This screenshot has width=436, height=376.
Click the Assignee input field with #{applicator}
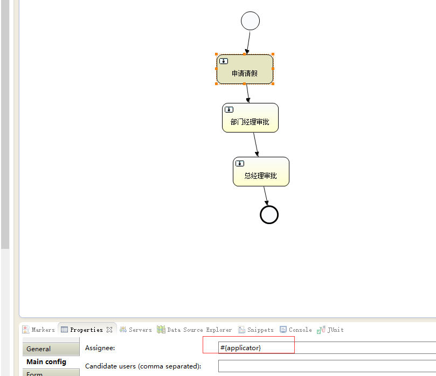click(x=327, y=347)
